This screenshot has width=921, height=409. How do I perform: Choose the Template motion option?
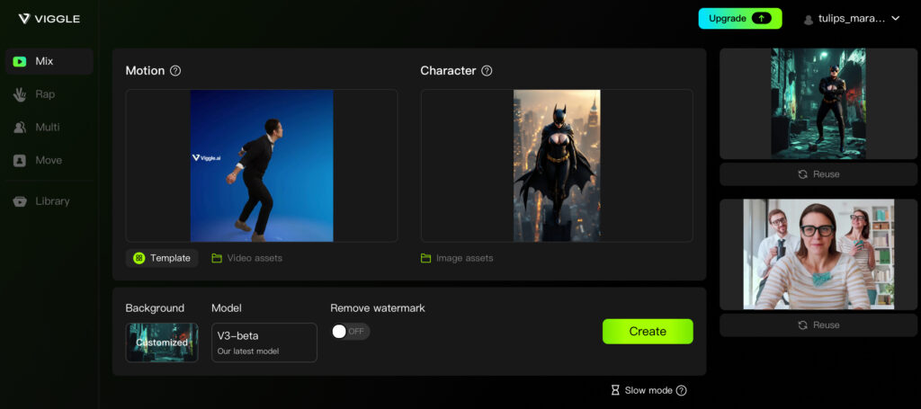pos(162,258)
